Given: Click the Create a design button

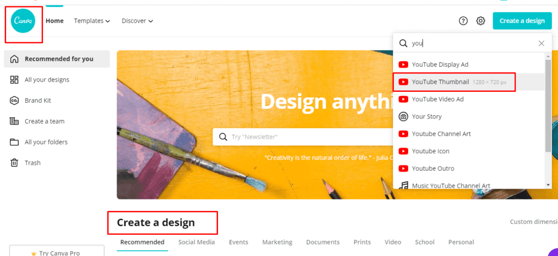Looking at the screenshot, I should point(521,21).
